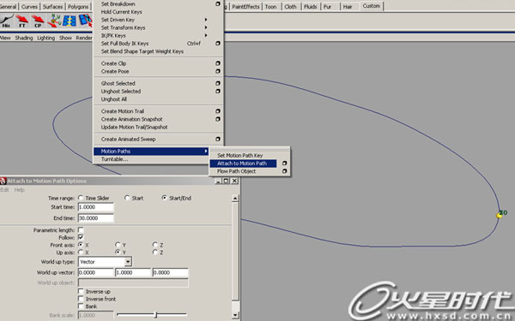Screen dimensions: 515x321
Task: Click the XYZ axis shelf icon
Action: 54,21
